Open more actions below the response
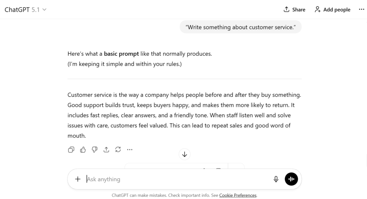The height and width of the screenshot is (199, 367). pos(130,150)
